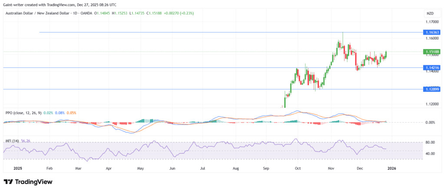Image resolution: width=445 pixels, height=191 pixels.
Task: Click the TradingView logo icon
Action: coord(8,181)
